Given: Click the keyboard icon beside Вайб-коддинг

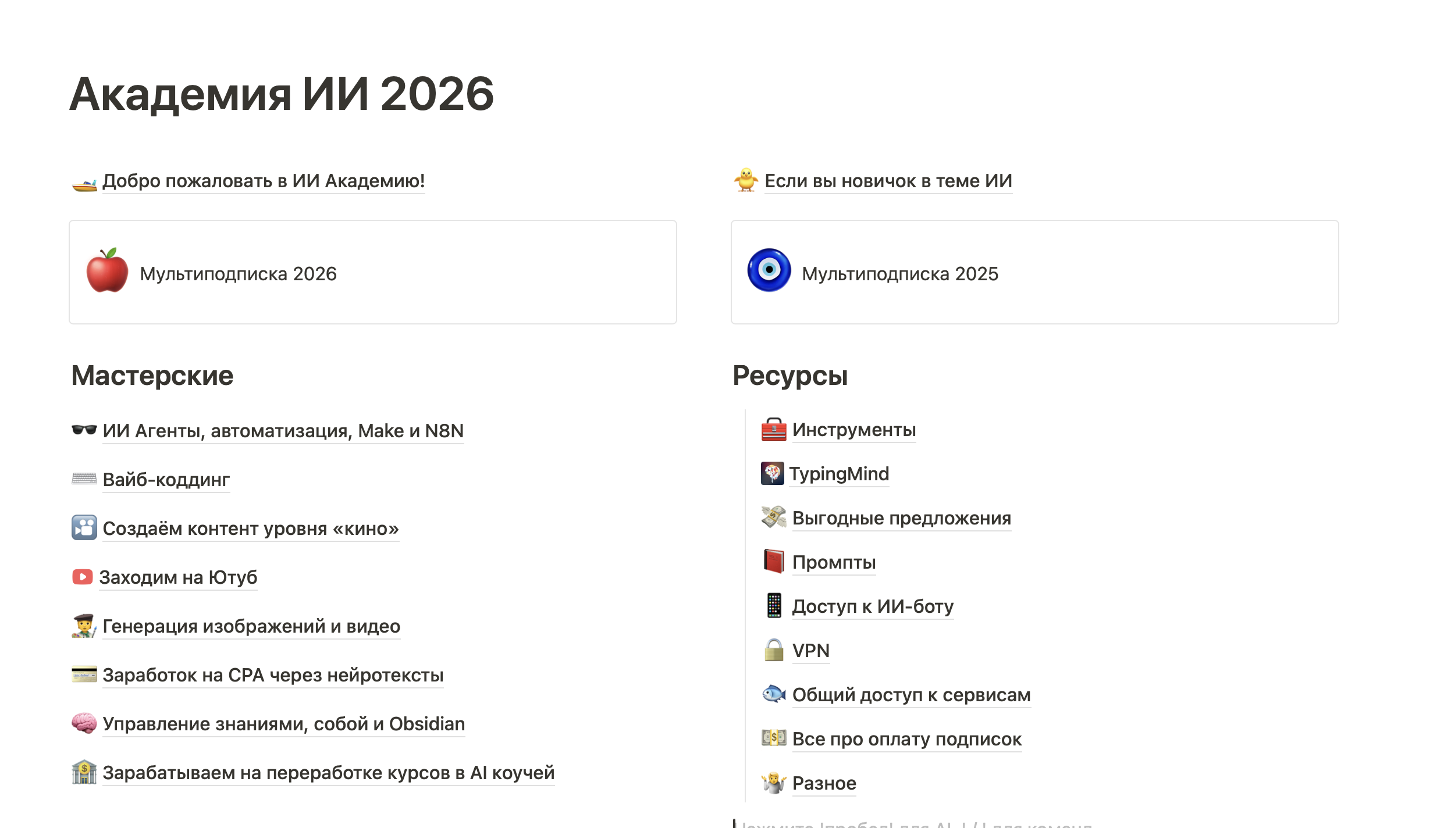Looking at the screenshot, I should 84,479.
